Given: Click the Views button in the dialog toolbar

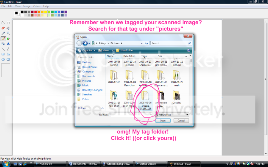Looking at the screenshot, I should click(104, 50).
